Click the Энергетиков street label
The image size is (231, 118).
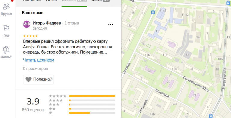(224, 78)
